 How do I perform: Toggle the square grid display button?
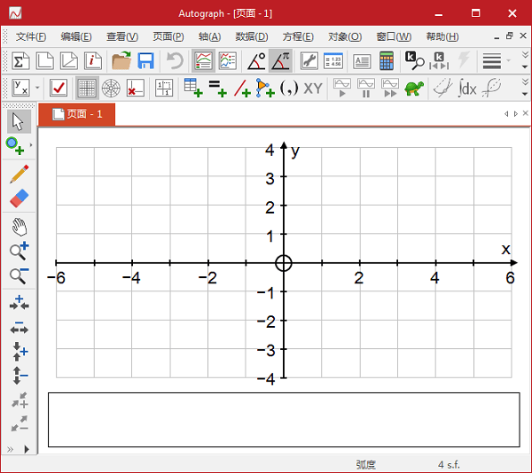pos(87,88)
